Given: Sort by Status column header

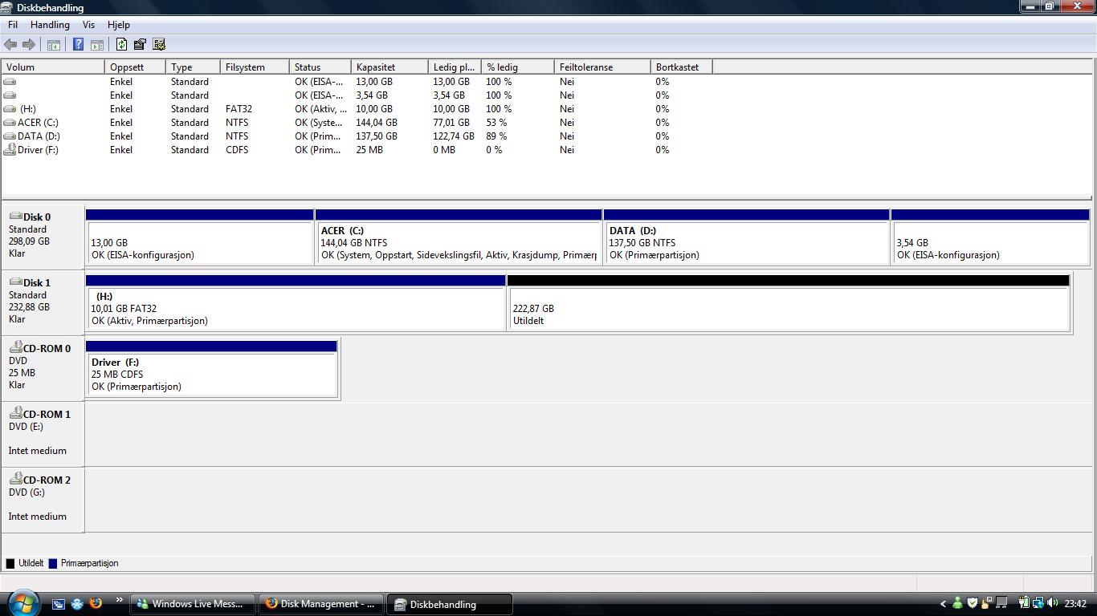Looking at the screenshot, I should (320, 67).
